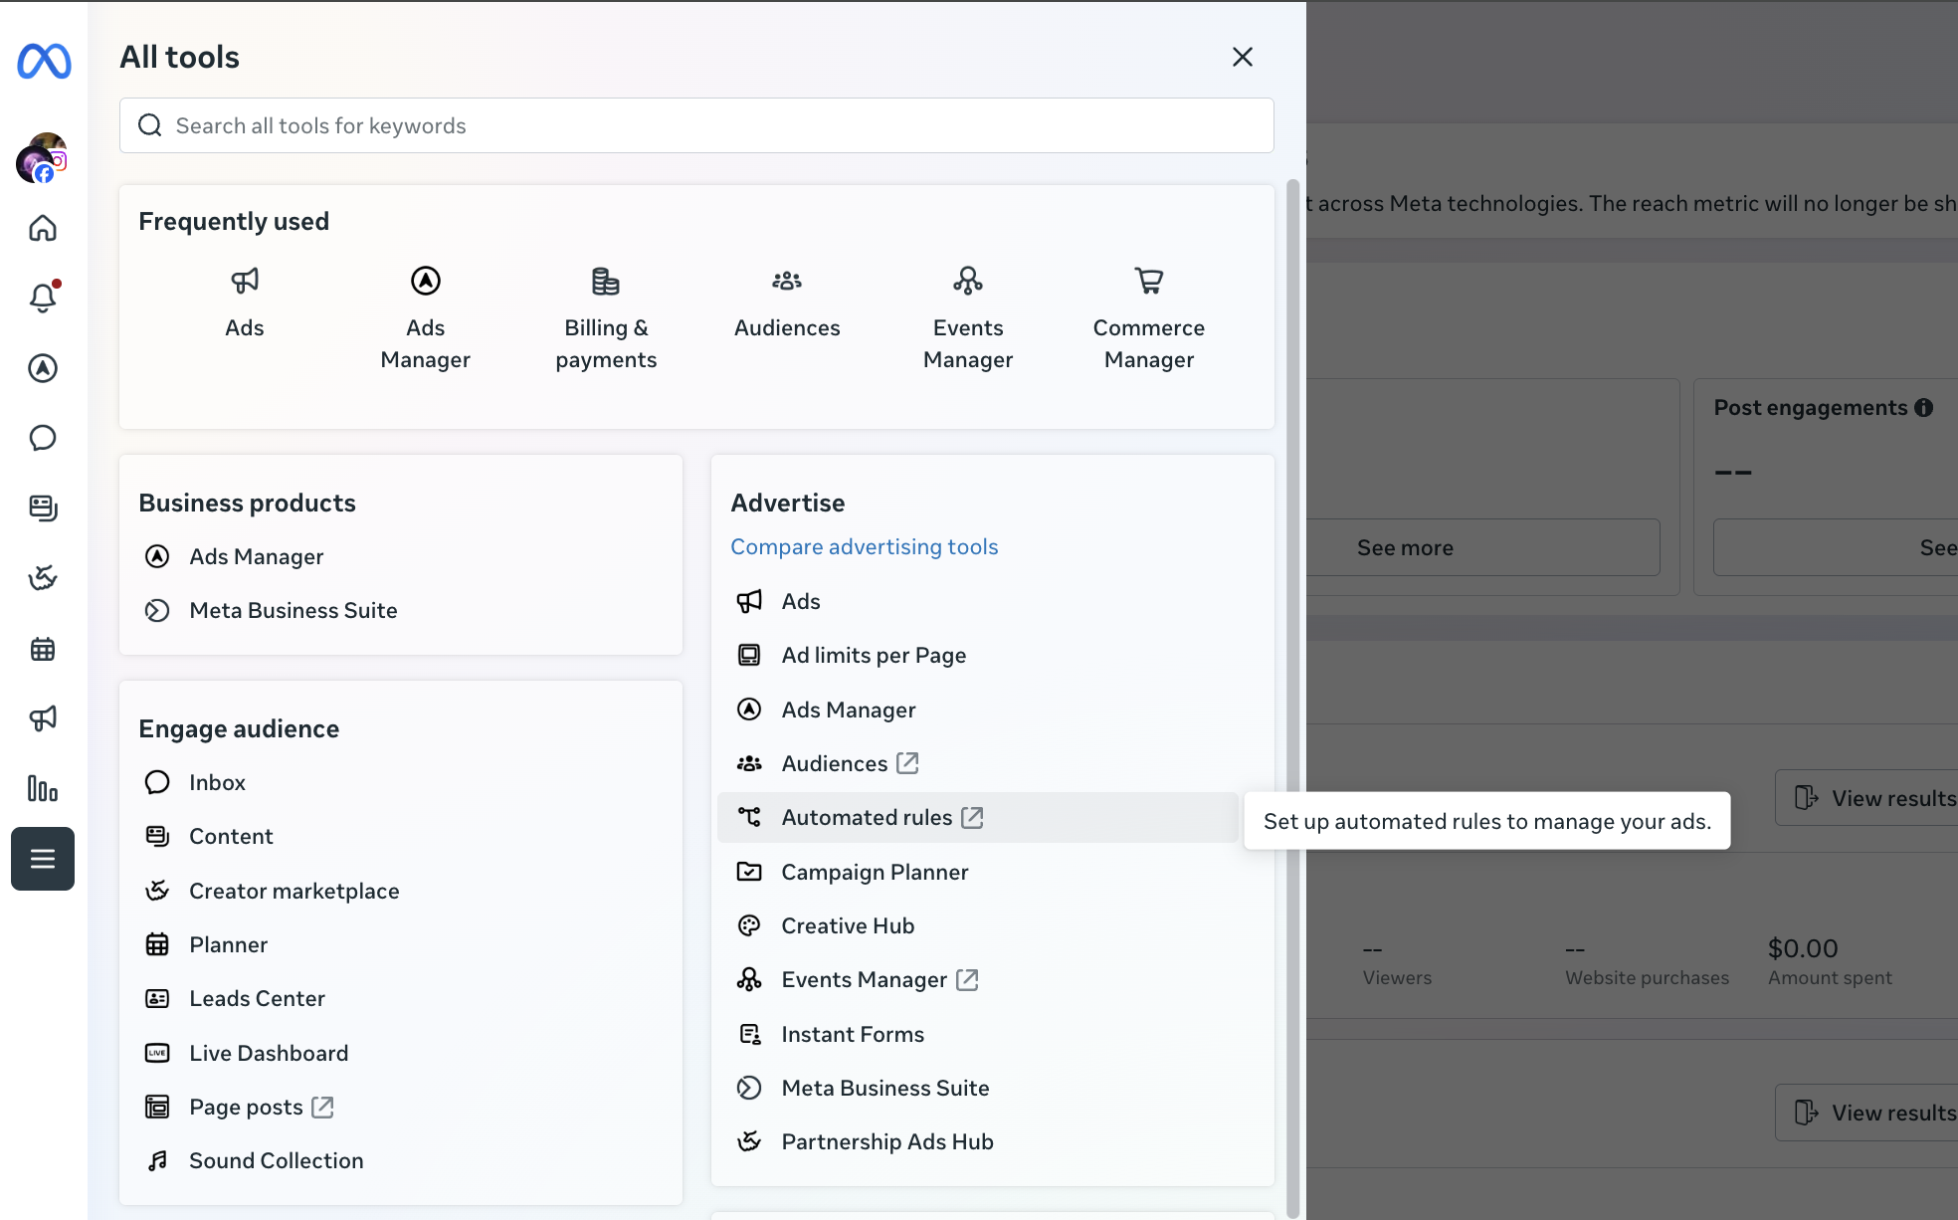Select the Ads Manager icon in the sidebar
Image resolution: width=1958 pixels, height=1220 pixels.
[43, 368]
